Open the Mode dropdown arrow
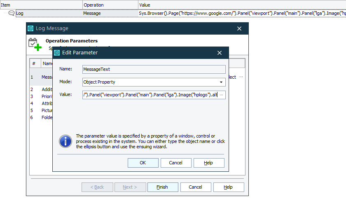 222,82
